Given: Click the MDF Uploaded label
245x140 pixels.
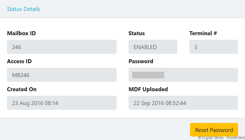Looking at the screenshot, I should (148, 89).
